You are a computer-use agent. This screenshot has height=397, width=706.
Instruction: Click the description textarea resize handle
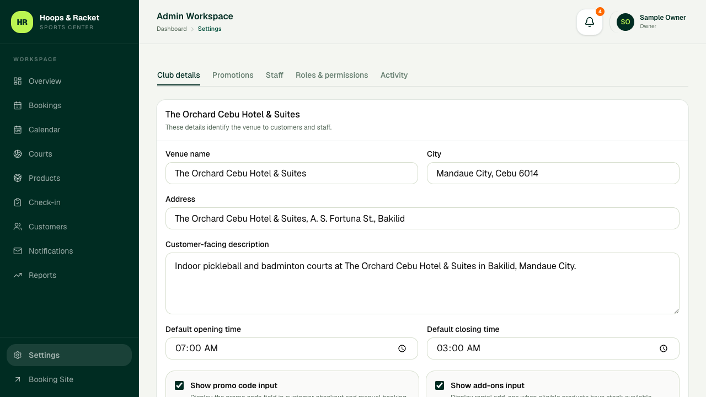pyautogui.click(x=676, y=310)
